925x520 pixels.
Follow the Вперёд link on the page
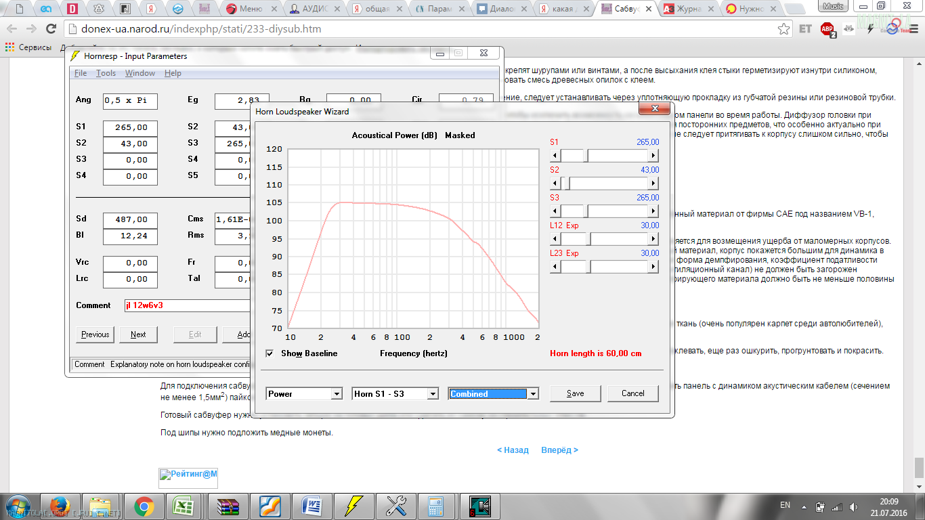[x=559, y=450]
